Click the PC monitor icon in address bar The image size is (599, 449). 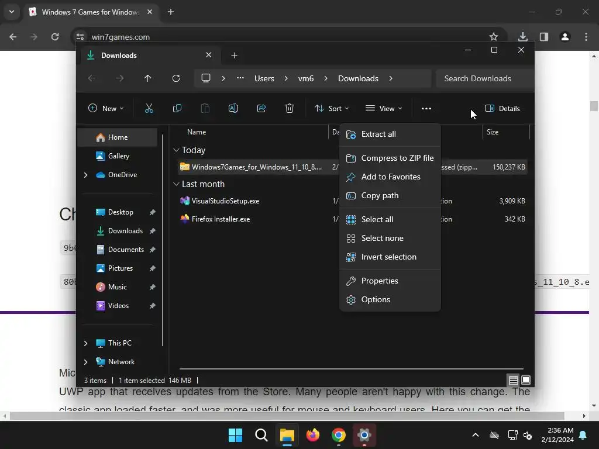[x=206, y=78]
